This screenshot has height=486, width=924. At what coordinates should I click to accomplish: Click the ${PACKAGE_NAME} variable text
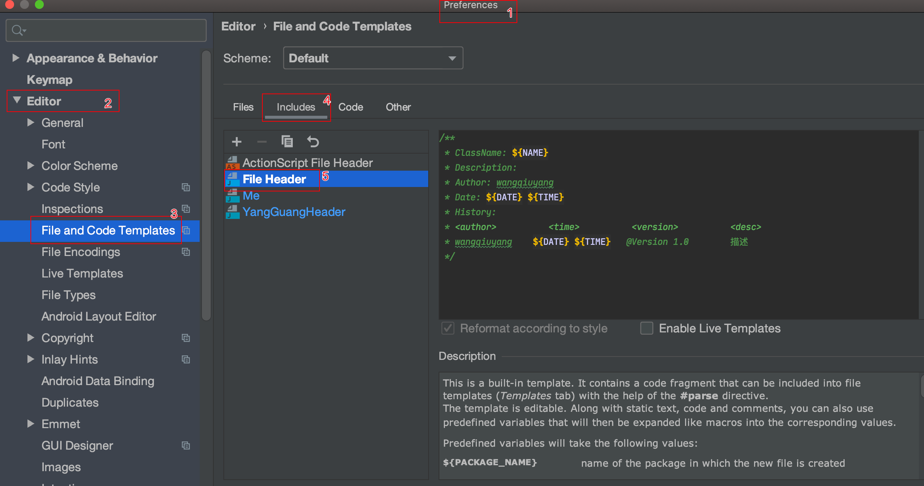coord(490,463)
